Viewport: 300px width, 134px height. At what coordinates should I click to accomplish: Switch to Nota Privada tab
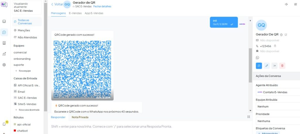pos(80,117)
